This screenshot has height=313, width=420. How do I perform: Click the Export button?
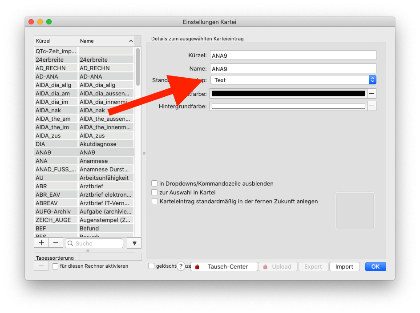(x=313, y=267)
